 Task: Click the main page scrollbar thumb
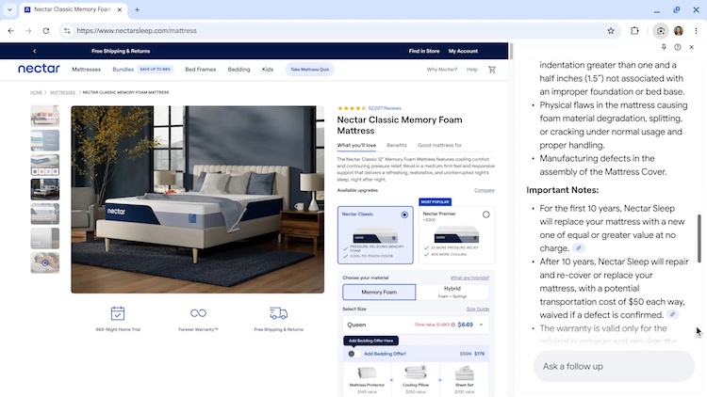[511, 51]
